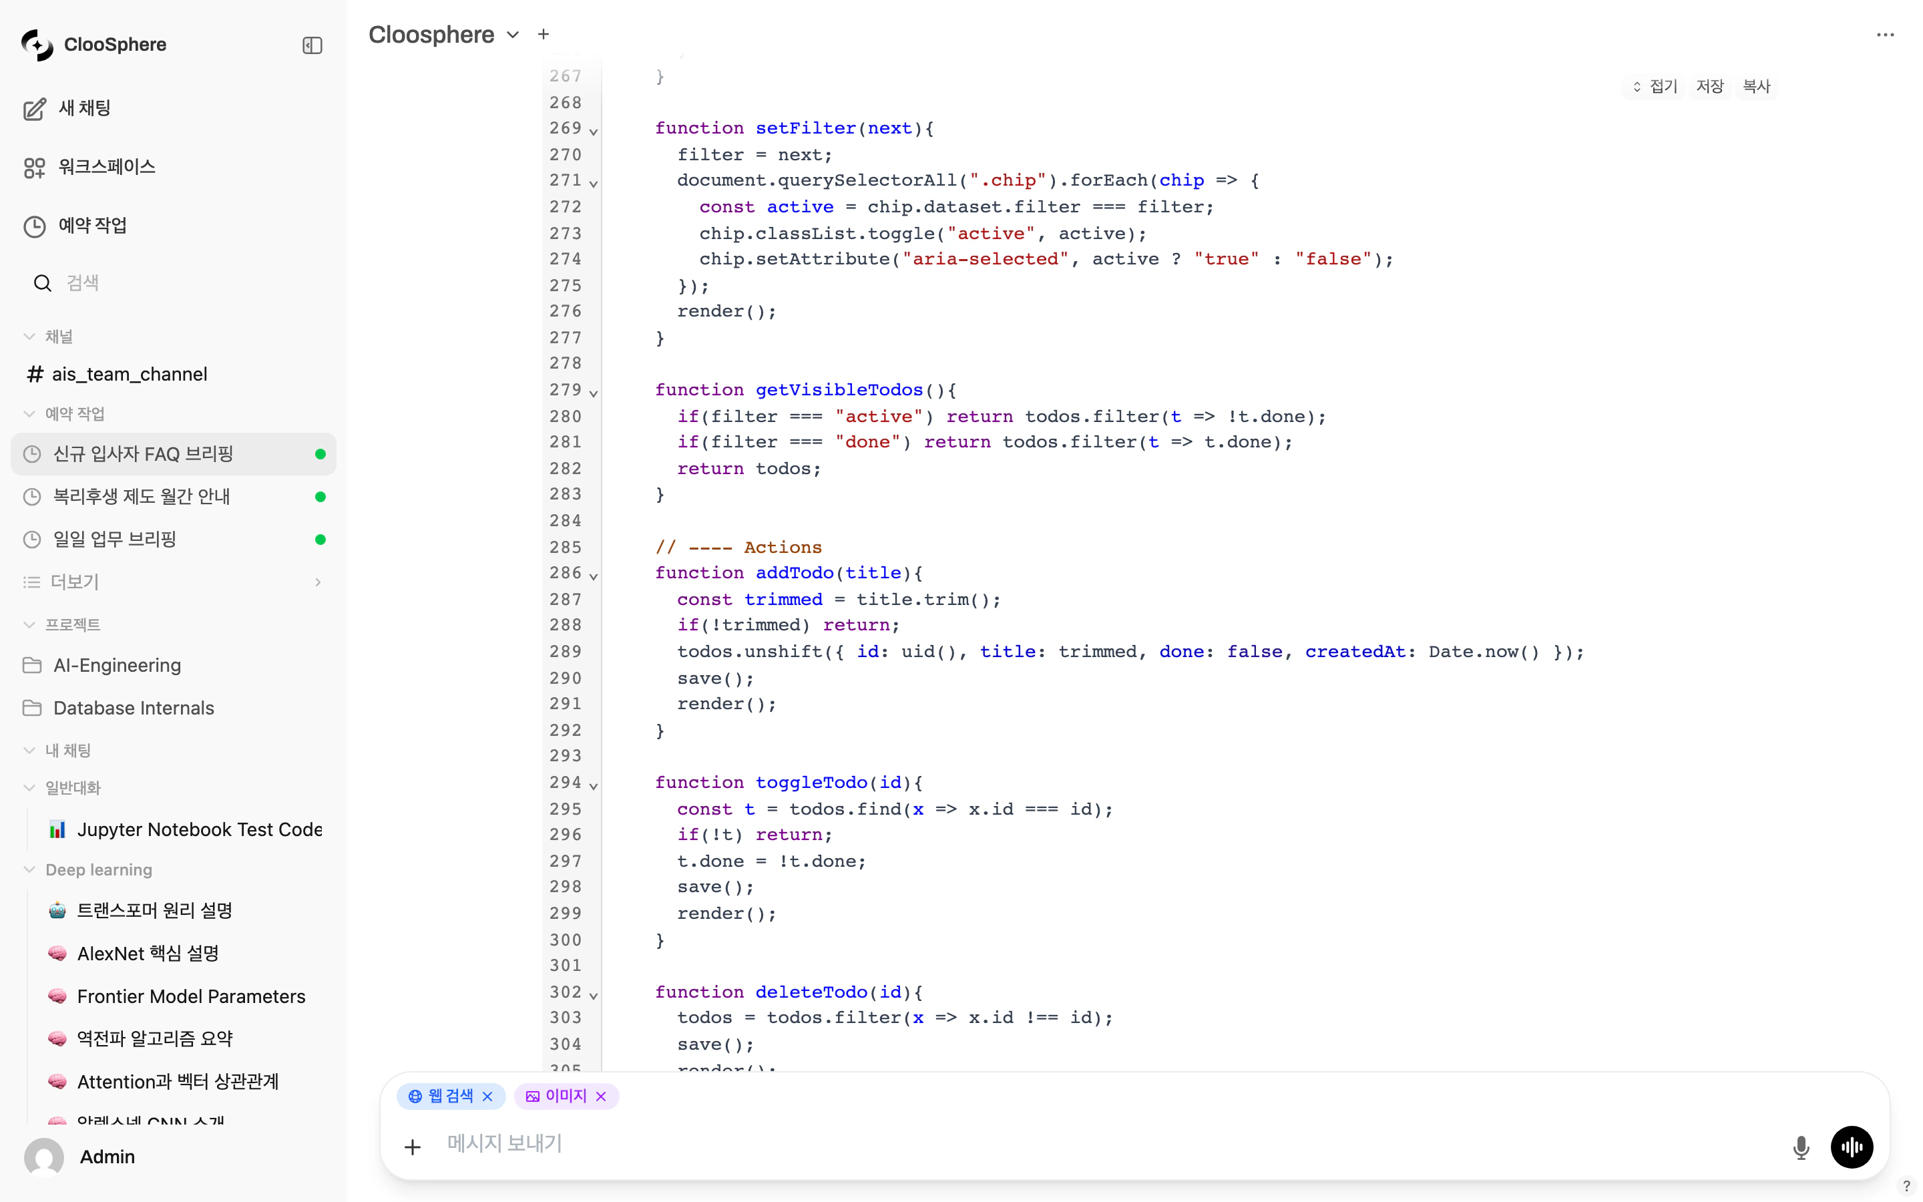Click the 저장 save code button
The width and height of the screenshot is (1923, 1202).
(x=1709, y=86)
